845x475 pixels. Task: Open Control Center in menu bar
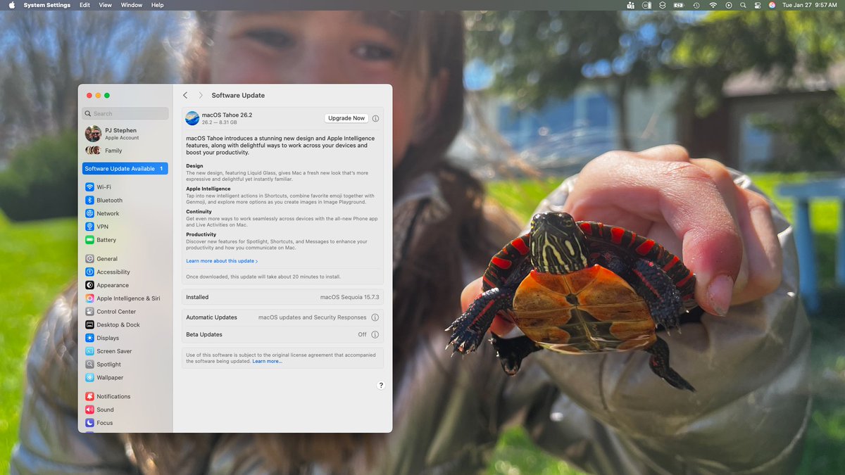(758, 5)
